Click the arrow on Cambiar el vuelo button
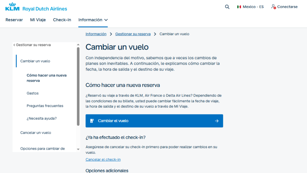This screenshot has height=173, width=307. [217, 121]
